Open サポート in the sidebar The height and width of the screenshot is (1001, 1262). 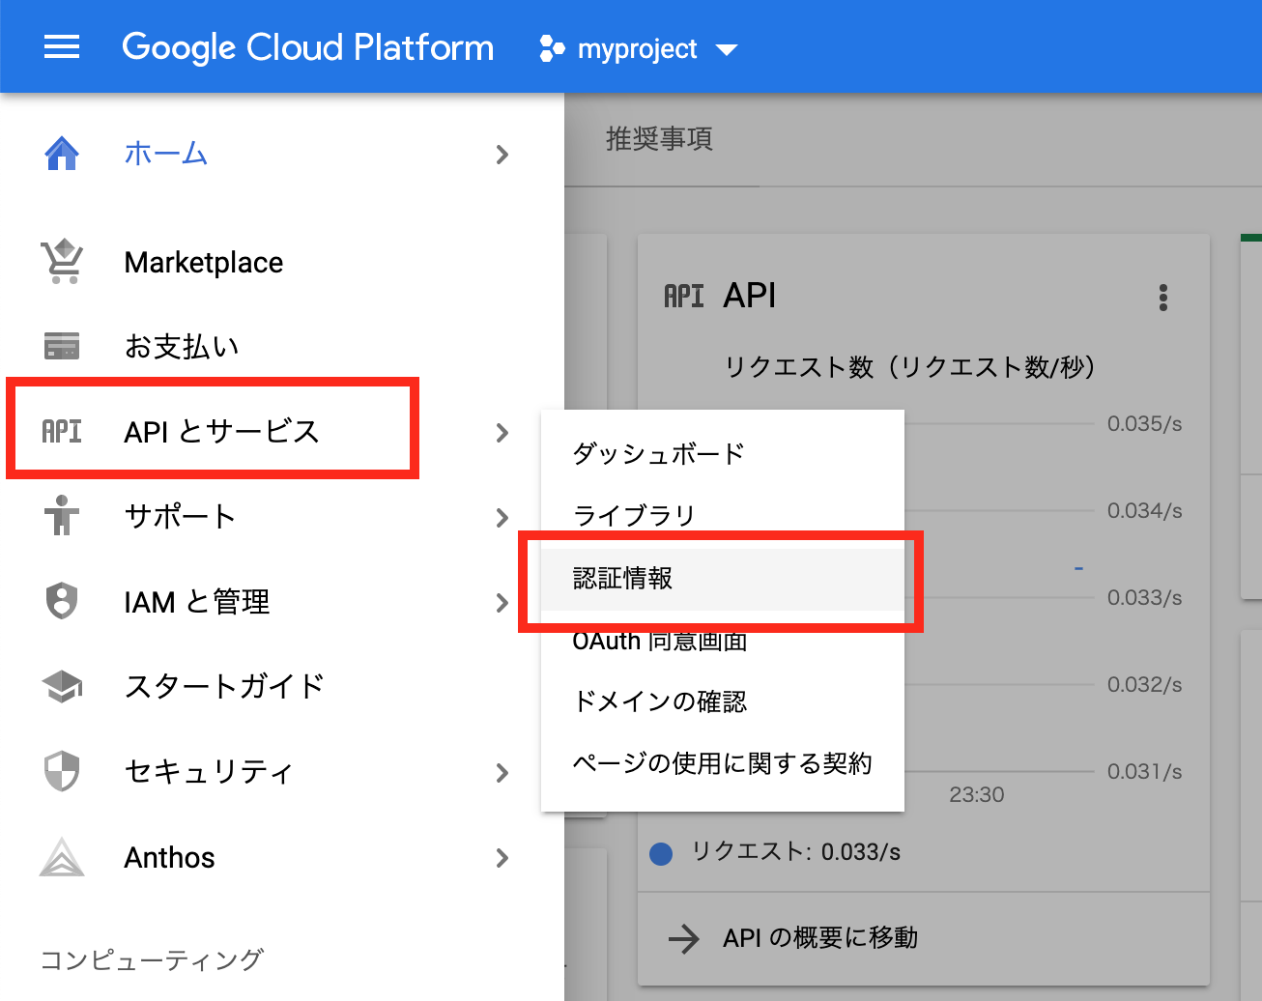[180, 516]
